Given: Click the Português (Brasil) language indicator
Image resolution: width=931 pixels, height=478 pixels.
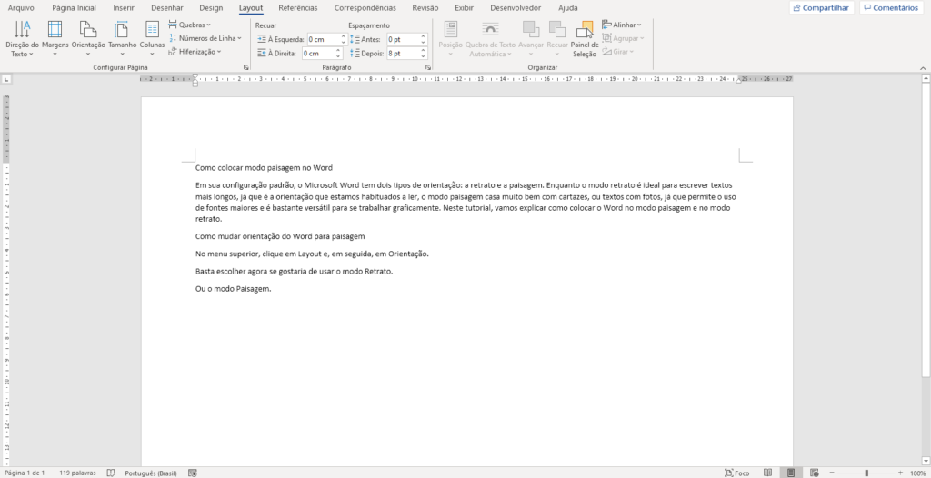Looking at the screenshot, I should pos(153,473).
